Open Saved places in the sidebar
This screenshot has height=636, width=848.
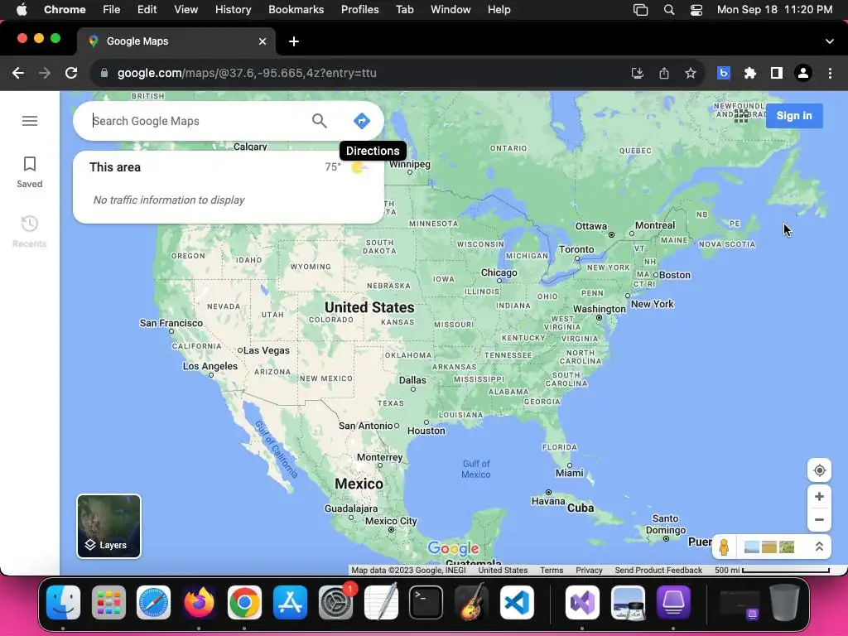[x=30, y=172]
